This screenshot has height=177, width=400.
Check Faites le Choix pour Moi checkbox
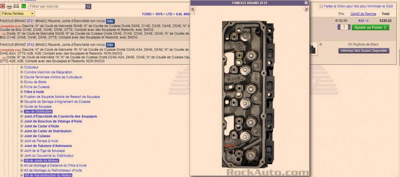[321, 6]
